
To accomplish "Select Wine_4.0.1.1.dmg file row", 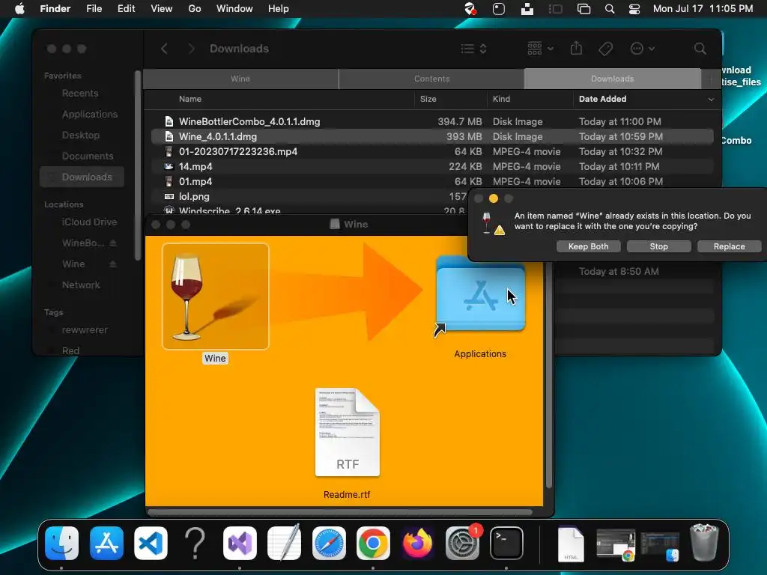I will [432, 136].
